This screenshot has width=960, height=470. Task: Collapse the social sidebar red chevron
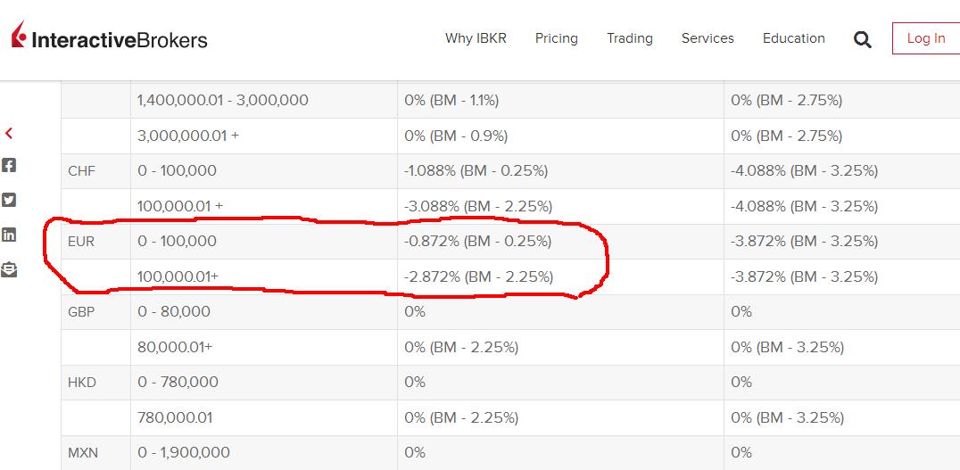(x=9, y=133)
